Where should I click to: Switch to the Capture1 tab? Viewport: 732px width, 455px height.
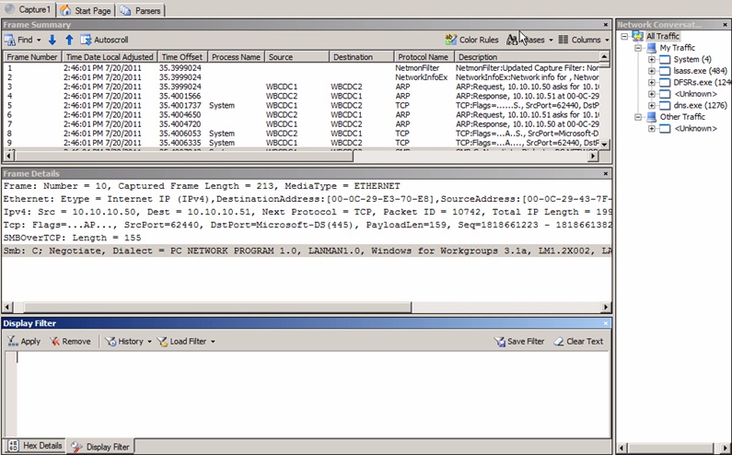coord(28,9)
